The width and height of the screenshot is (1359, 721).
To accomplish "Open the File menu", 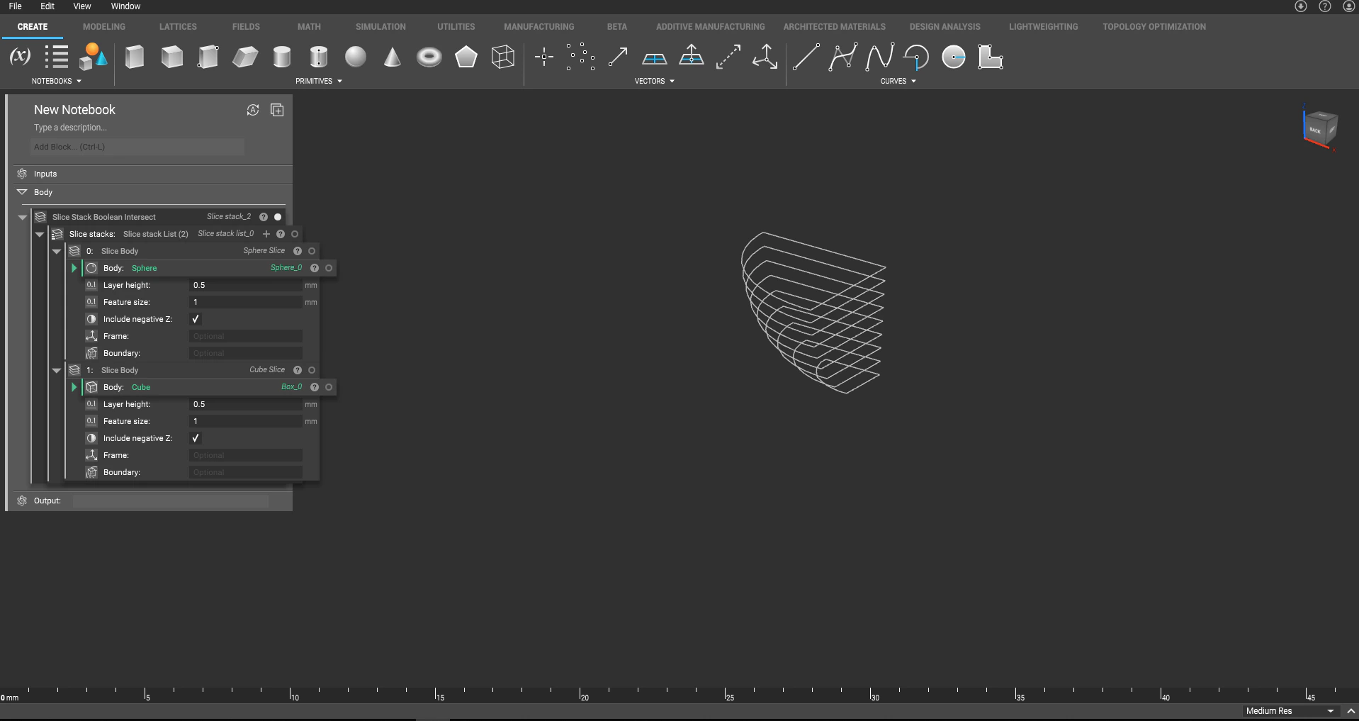I will pos(14,6).
